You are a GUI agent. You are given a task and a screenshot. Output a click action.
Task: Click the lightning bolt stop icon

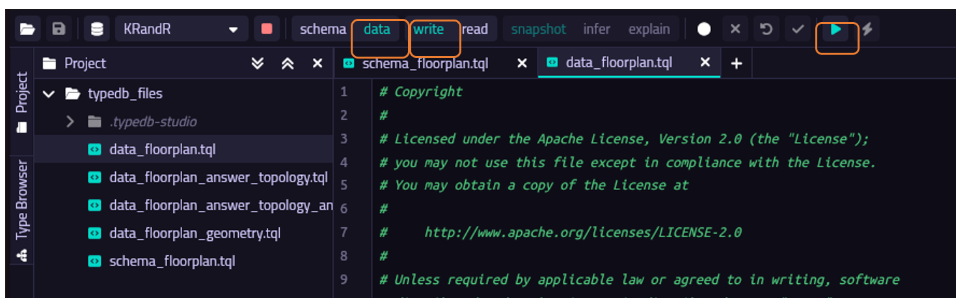(x=867, y=29)
